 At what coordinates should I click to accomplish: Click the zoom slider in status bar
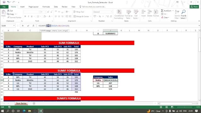pos(185,107)
